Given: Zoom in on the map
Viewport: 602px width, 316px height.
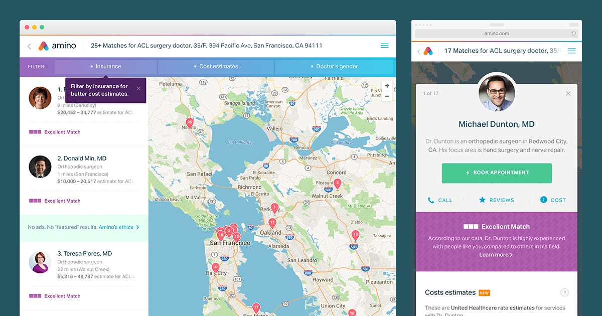Looking at the screenshot, I should pos(387,86).
